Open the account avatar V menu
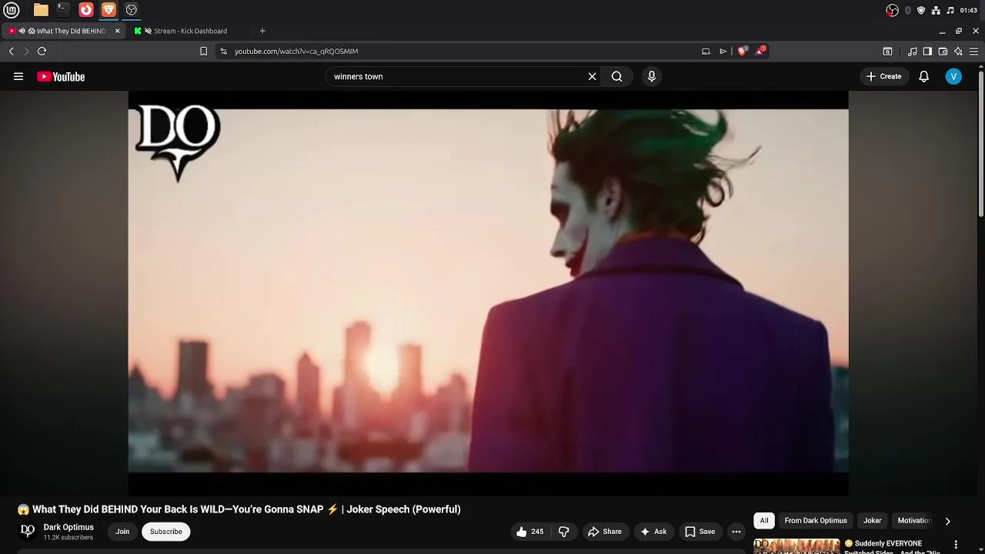The height and width of the screenshot is (554, 985). coord(953,76)
